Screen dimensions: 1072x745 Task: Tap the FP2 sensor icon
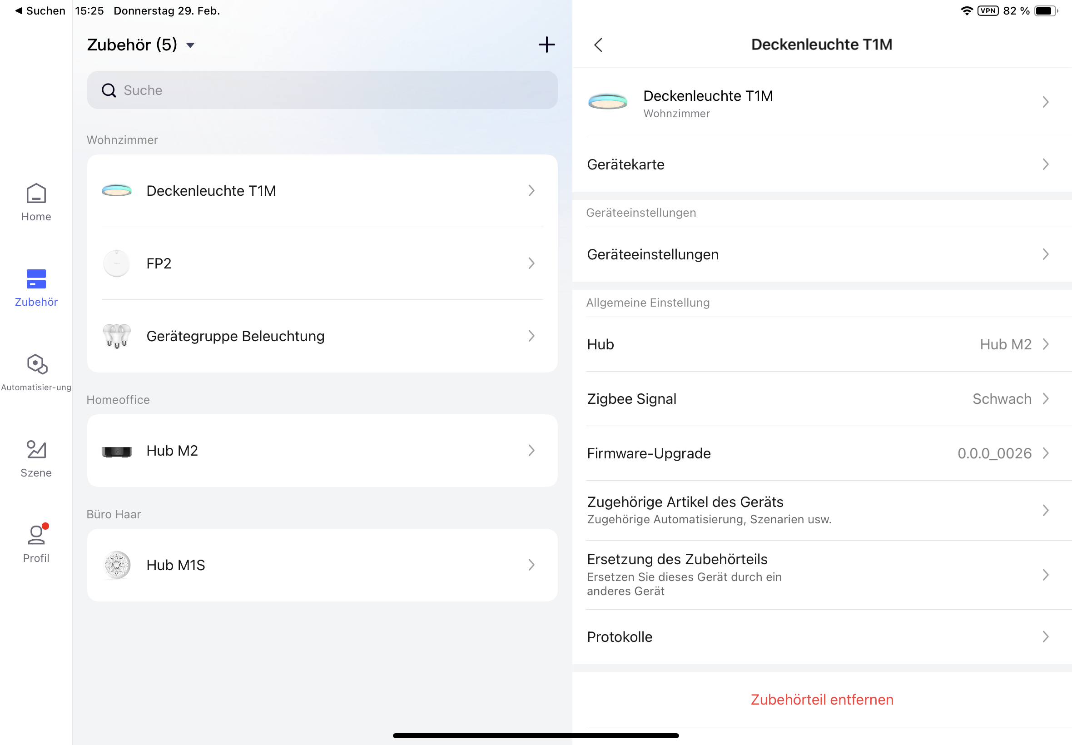pos(117,263)
